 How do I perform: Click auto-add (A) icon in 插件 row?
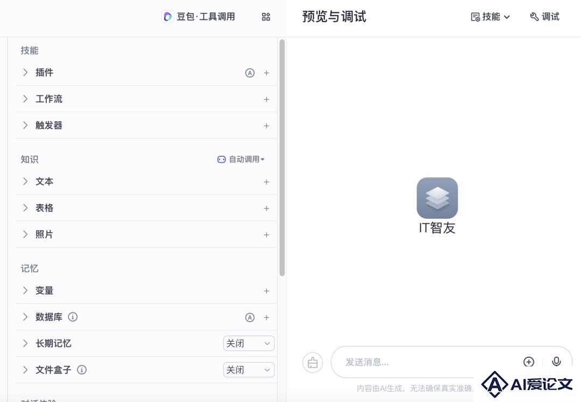(x=250, y=73)
